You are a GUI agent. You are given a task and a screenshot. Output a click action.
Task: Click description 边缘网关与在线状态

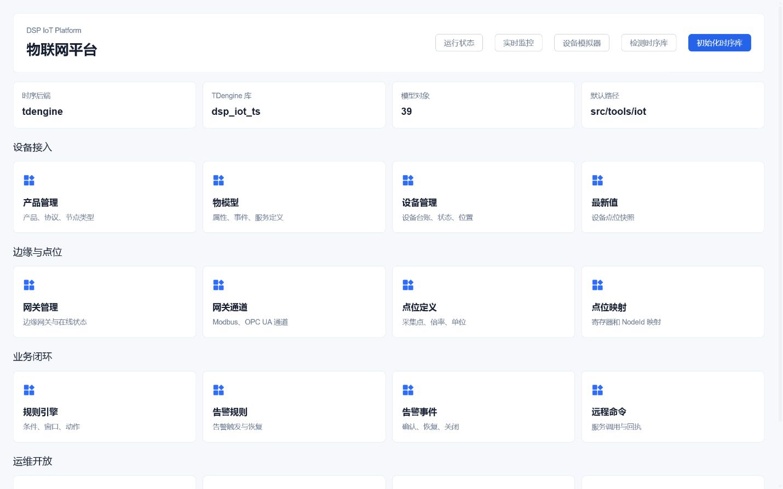pyautogui.click(x=55, y=322)
